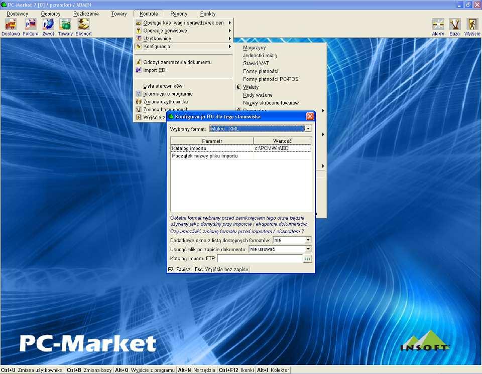Click the Alarm toolbar icon
The height and width of the screenshot is (374, 482).
pos(438,27)
